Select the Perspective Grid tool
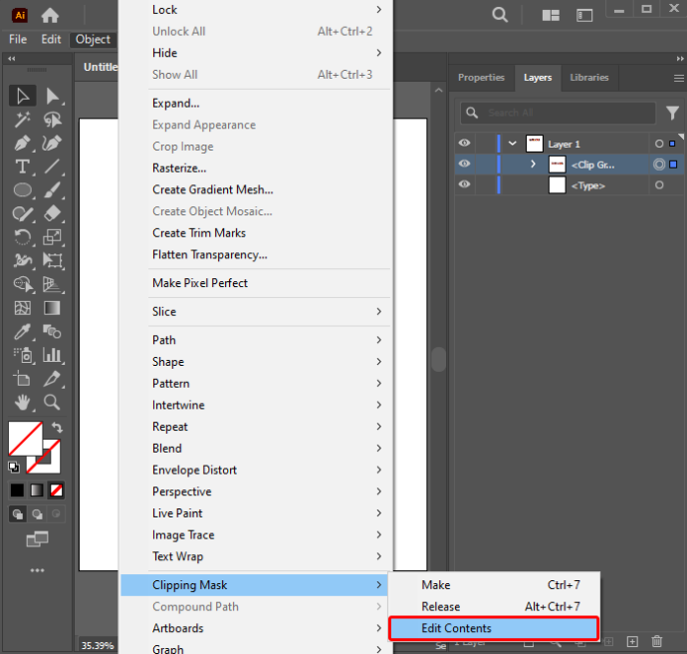Screen dimensions: 687x654 pos(52,284)
